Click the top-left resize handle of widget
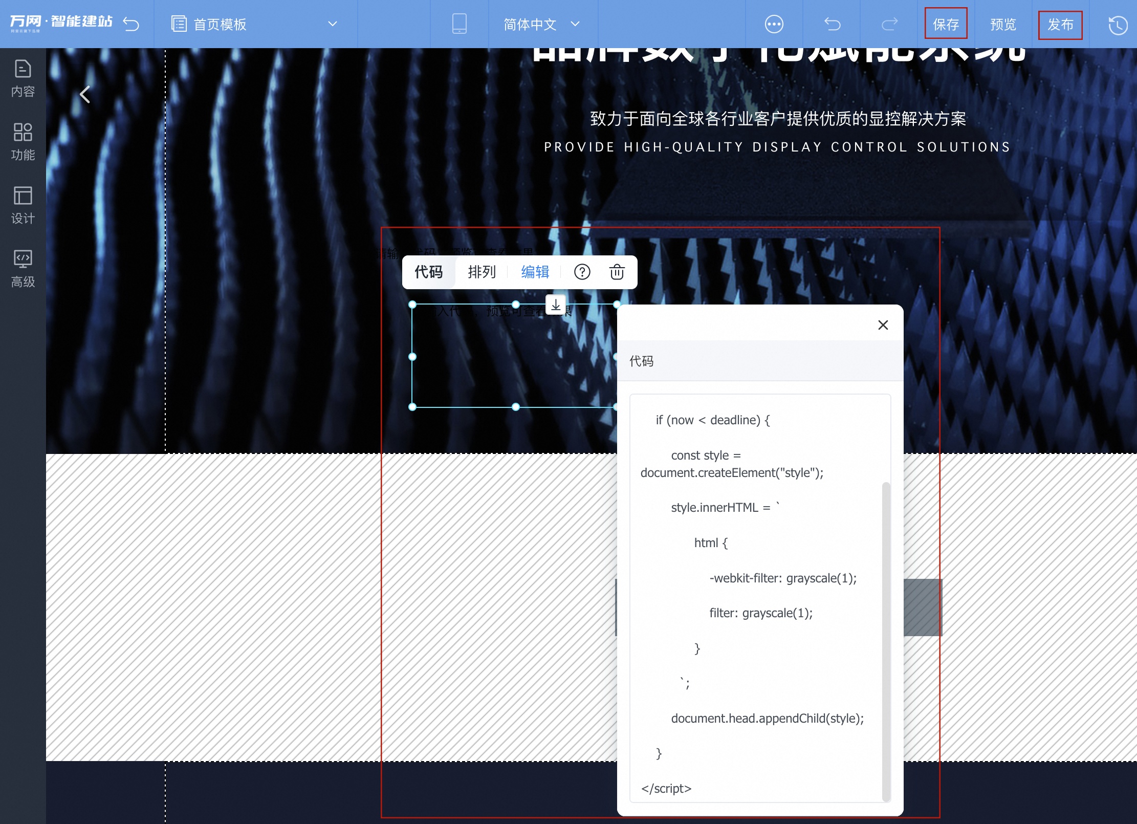The image size is (1137, 824). click(x=412, y=305)
